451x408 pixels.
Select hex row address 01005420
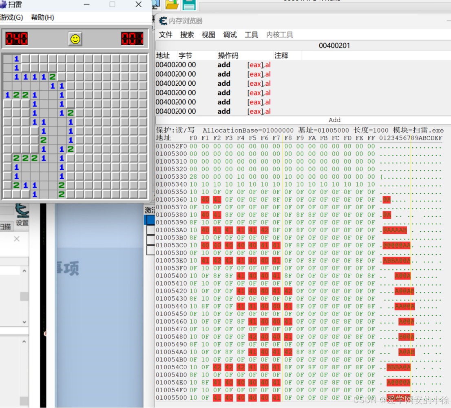click(x=171, y=291)
